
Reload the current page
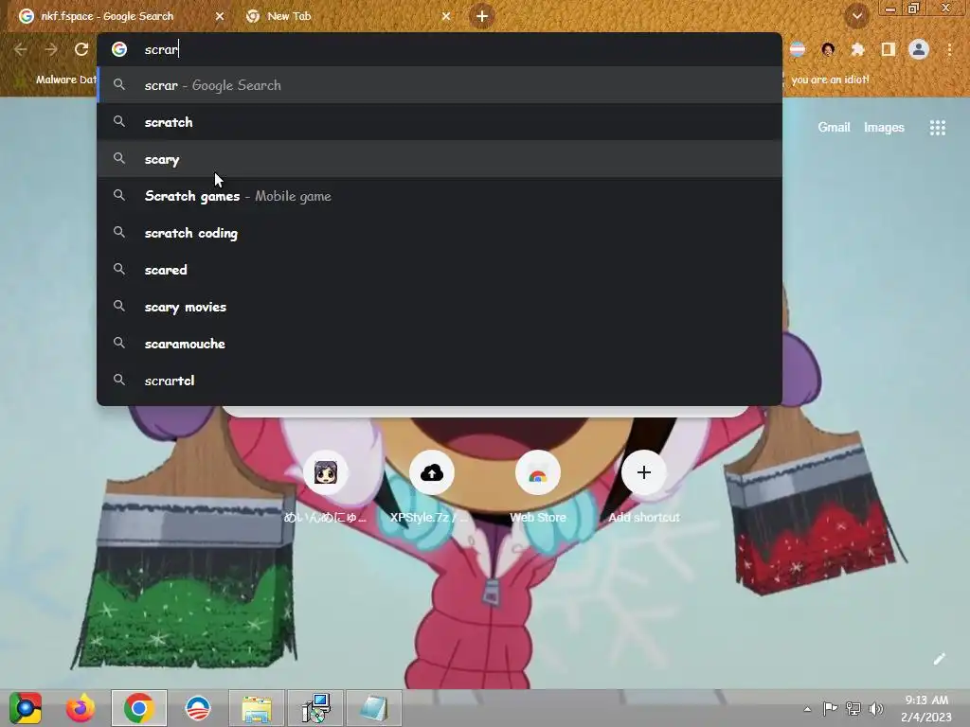pos(81,49)
